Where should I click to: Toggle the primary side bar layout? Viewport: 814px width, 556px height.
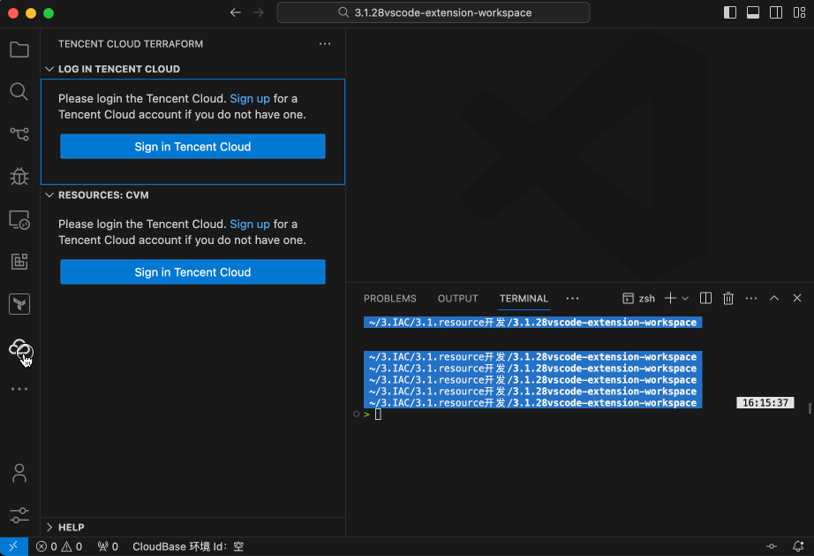pos(730,12)
